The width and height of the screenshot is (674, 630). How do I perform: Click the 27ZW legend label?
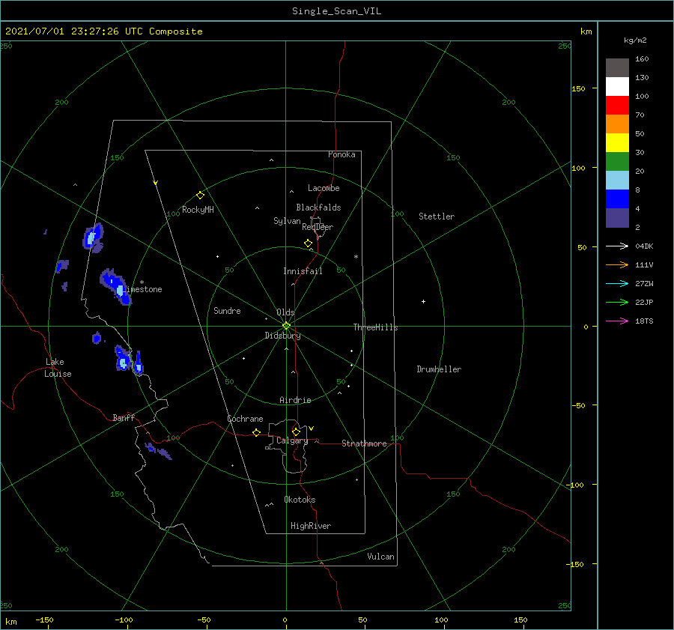click(x=644, y=283)
